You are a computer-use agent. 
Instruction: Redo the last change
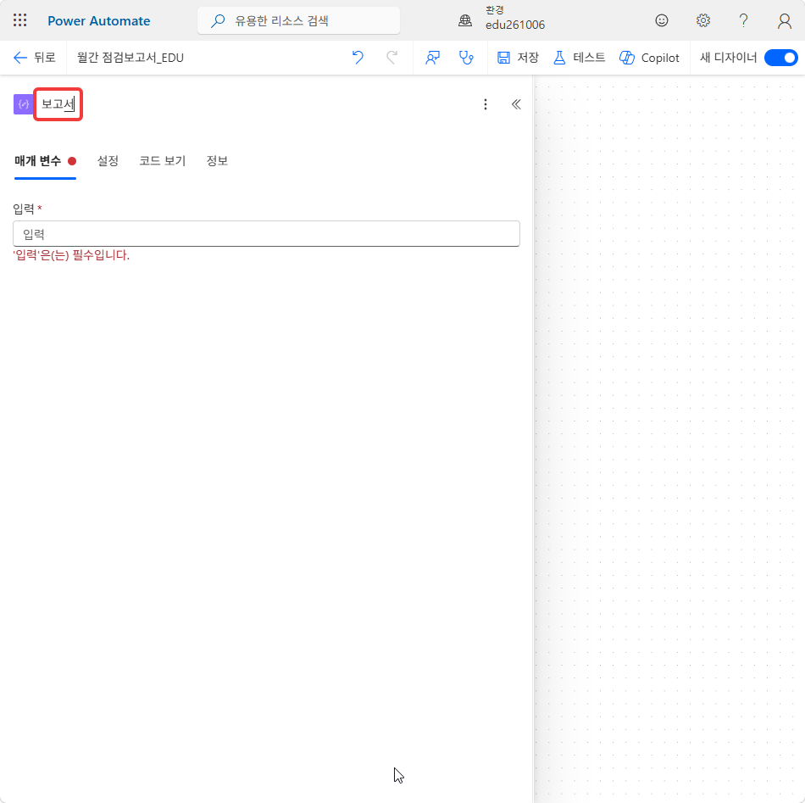click(391, 58)
